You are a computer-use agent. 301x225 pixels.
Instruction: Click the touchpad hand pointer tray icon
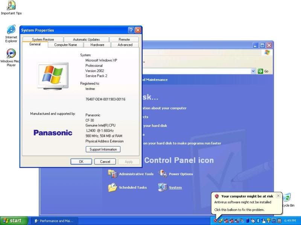pyautogui.click(x=263, y=221)
